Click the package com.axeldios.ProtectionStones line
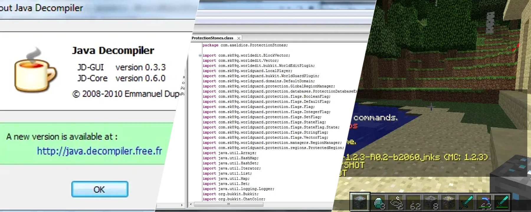Screen dimensions: 531x212 [x=245, y=45]
